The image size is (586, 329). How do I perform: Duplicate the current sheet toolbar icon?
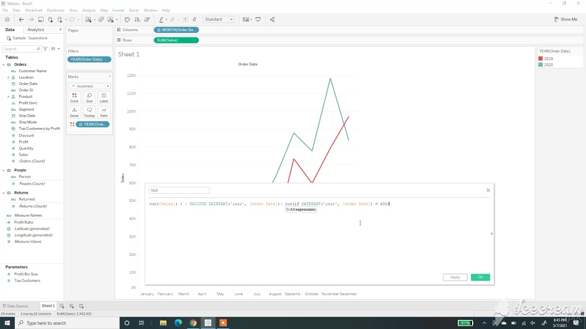(x=101, y=20)
